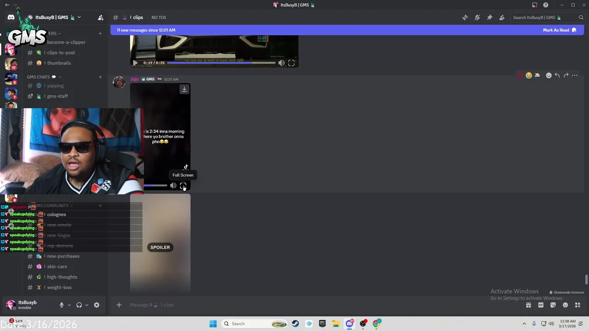Click Juju's username
This screenshot has width=589, height=331.
pyautogui.click(x=134, y=79)
